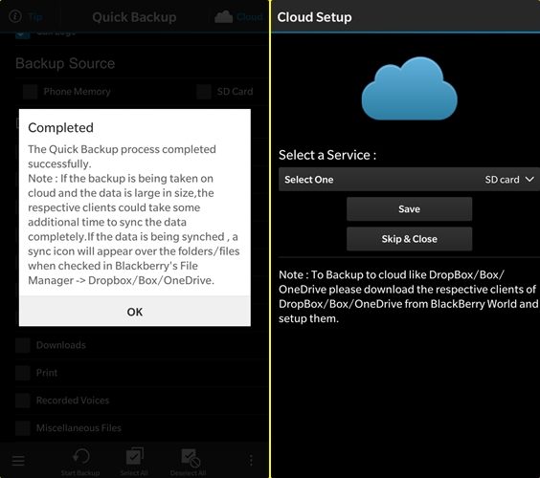The height and width of the screenshot is (478, 540).
Task: Click the Cloud icon in Quick Backup header
Action: coord(223,16)
